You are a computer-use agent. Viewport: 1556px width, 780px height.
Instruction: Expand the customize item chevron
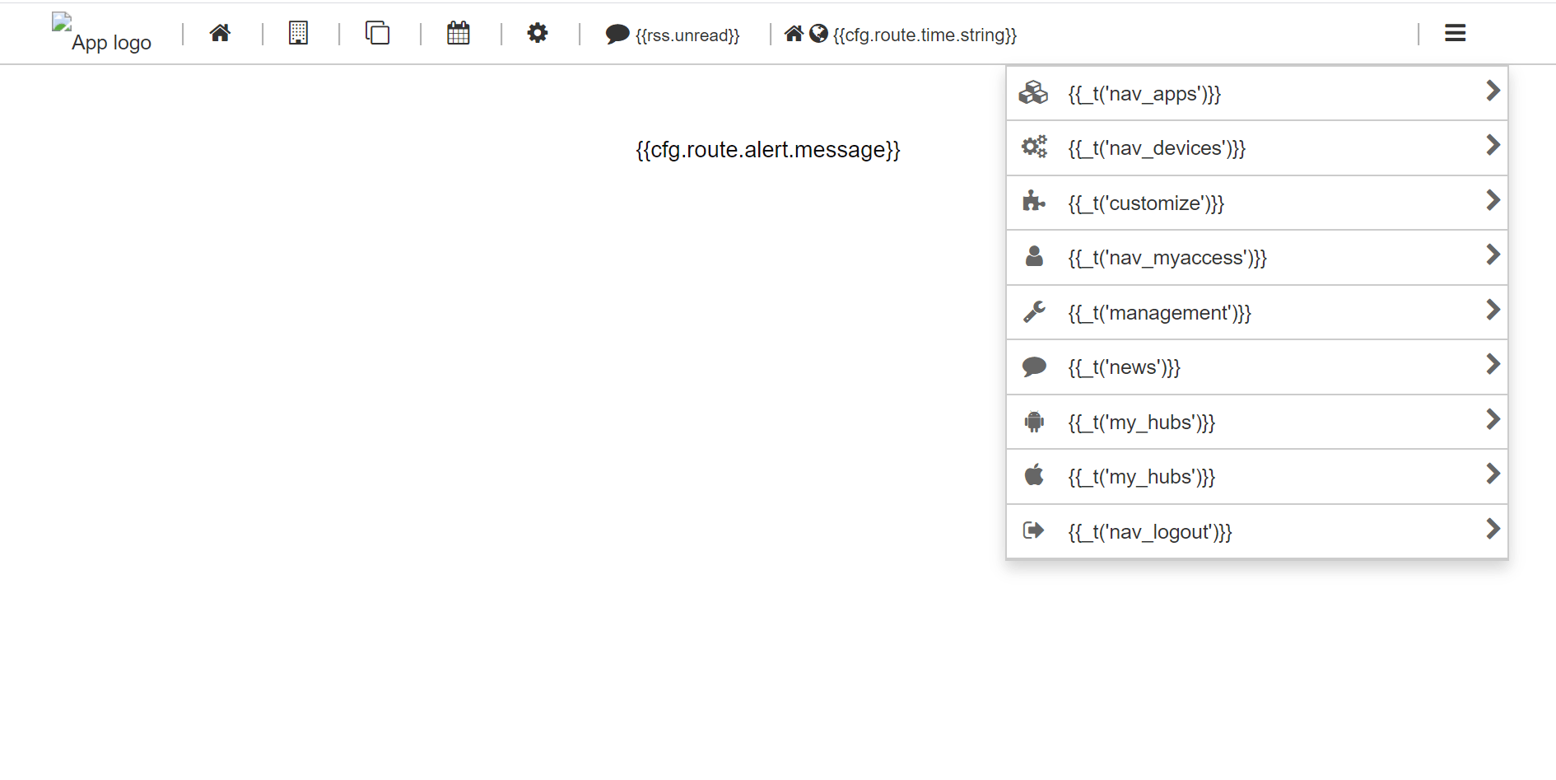coord(1493,200)
